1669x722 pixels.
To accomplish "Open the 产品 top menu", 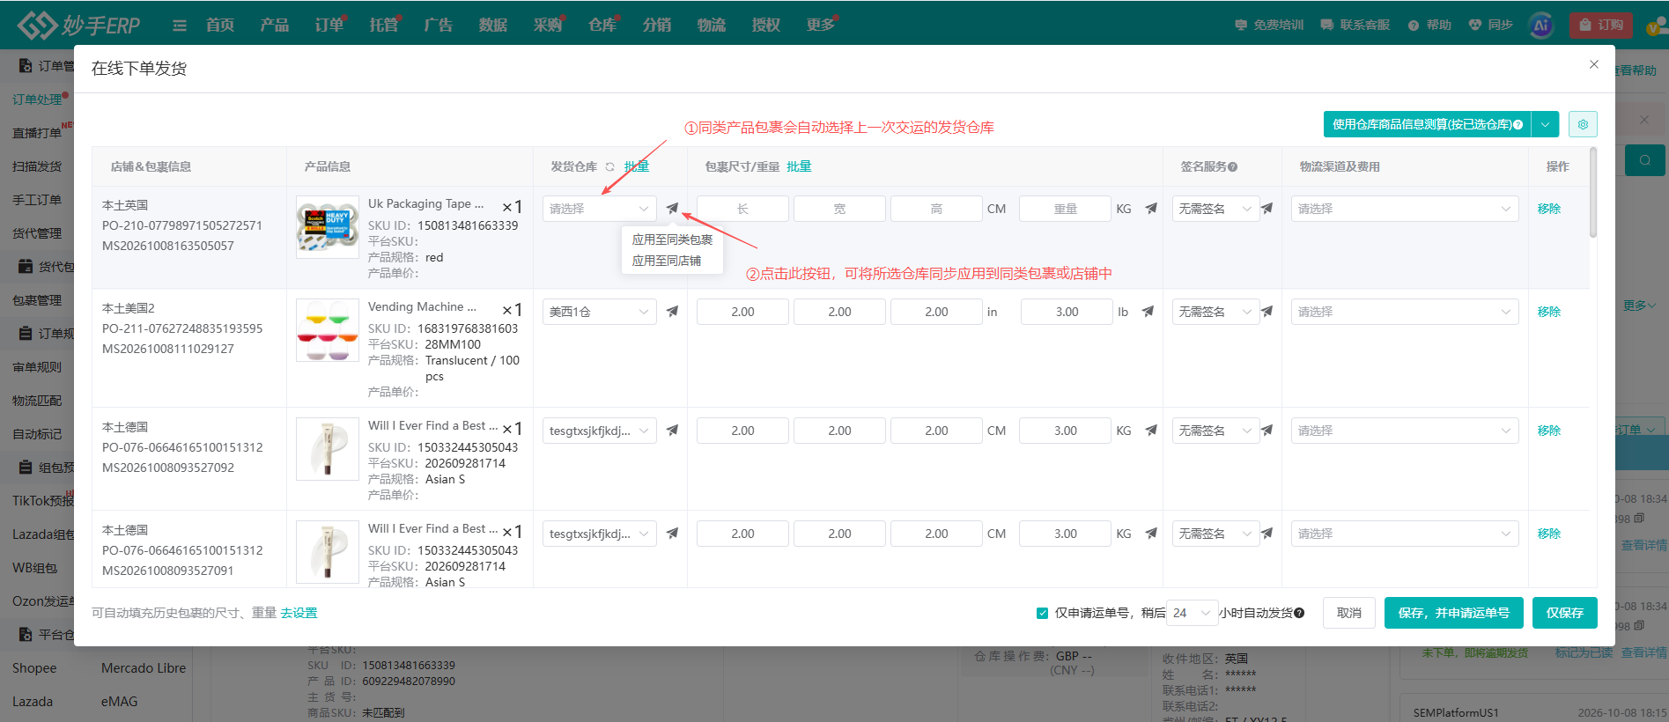I will coord(274,25).
